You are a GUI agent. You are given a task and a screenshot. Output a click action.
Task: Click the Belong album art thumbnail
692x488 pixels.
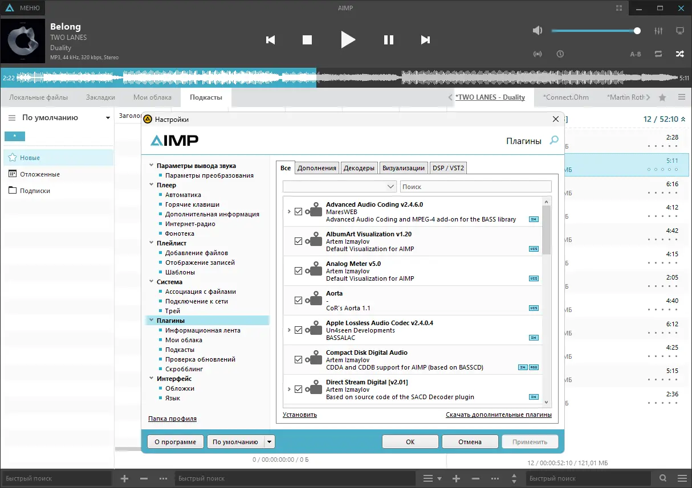(23, 40)
